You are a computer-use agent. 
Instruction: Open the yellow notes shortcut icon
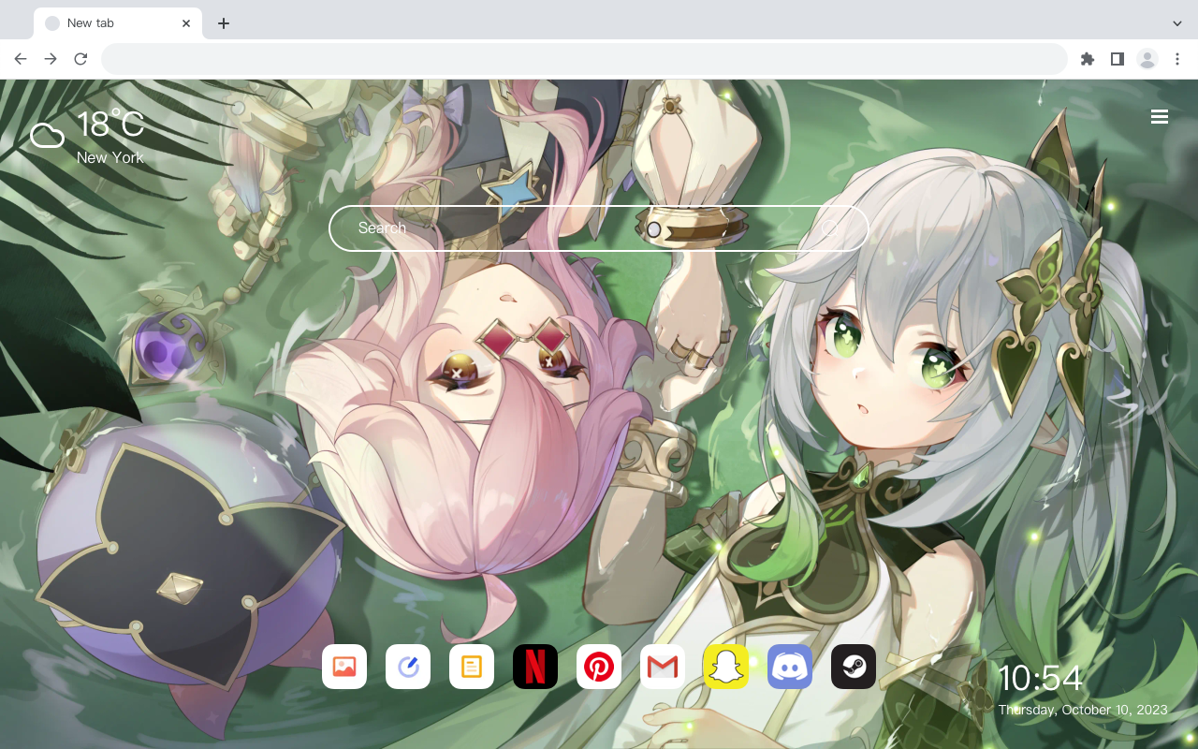[472, 667]
